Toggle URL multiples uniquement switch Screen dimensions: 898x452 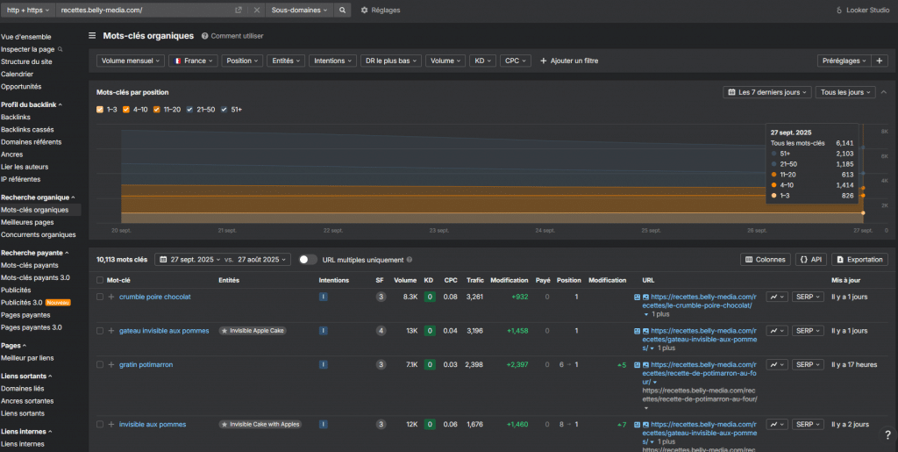pos(307,260)
